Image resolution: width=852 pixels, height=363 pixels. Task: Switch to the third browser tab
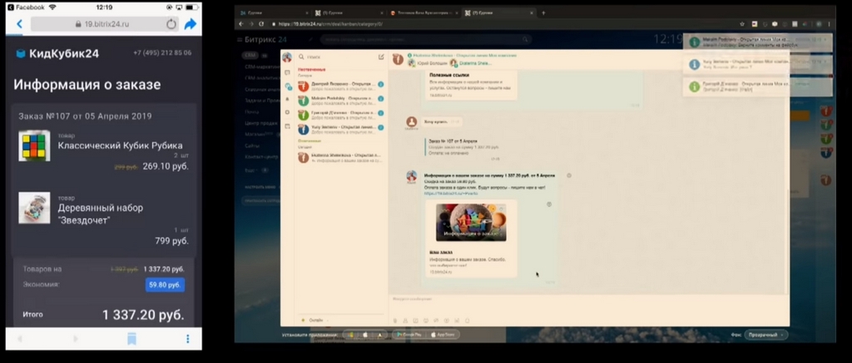424,12
